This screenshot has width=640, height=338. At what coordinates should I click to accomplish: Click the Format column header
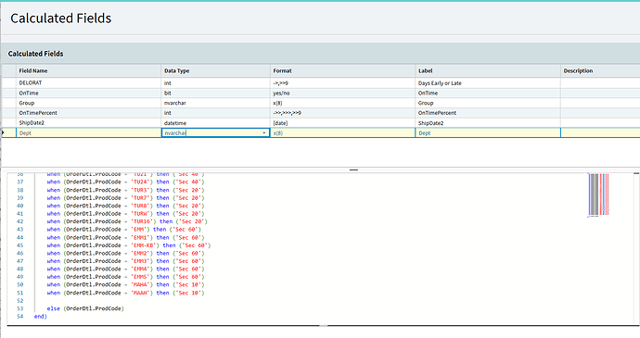pyautogui.click(x=342, y=70)
